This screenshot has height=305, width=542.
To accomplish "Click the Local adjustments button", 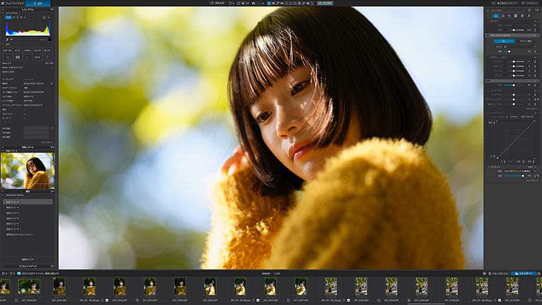I will 326,3.
